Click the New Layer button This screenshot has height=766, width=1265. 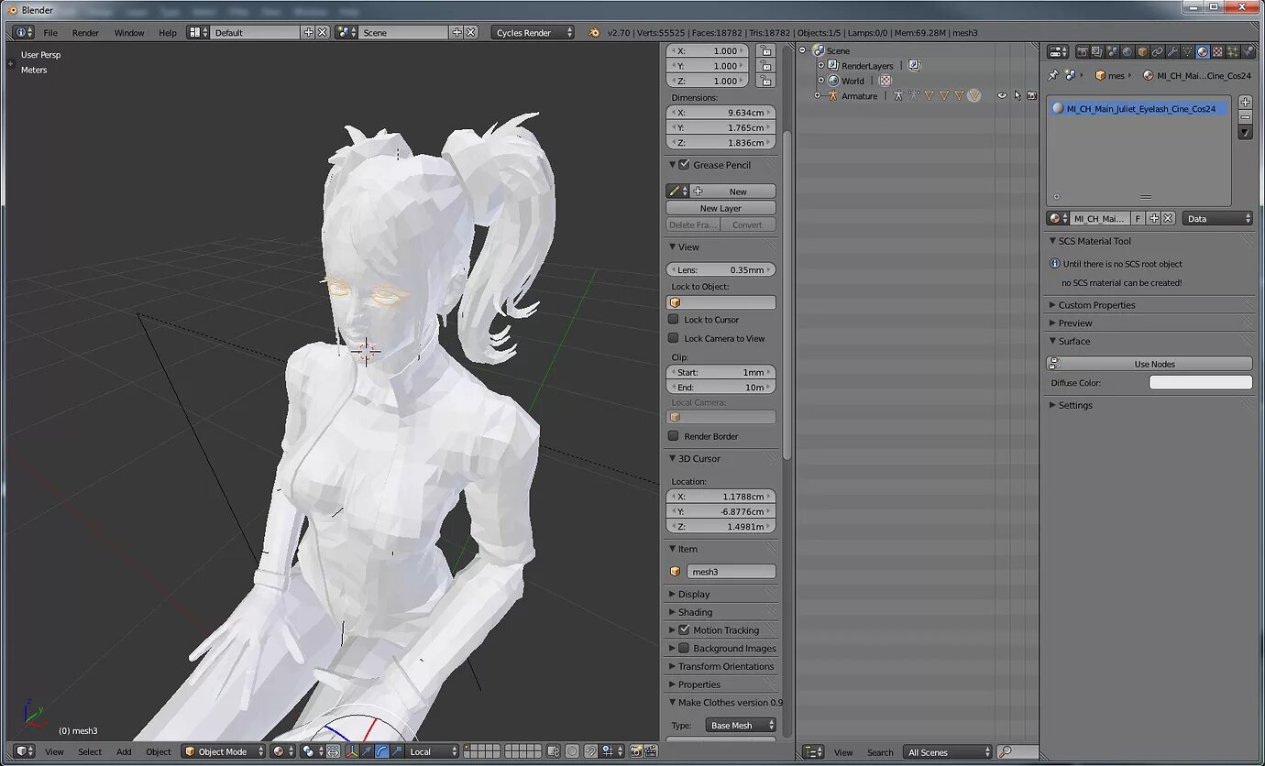(720, 208)
